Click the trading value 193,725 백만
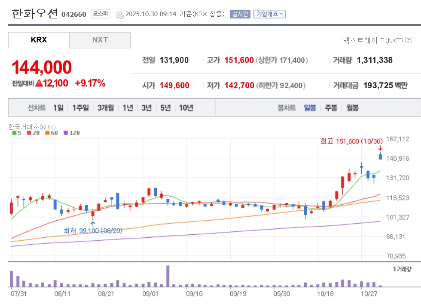Screen dimensions: 421x308 [385, 85]
